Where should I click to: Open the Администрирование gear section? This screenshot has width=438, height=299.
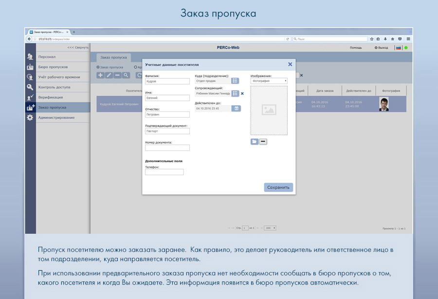pyautogui.click(x=56, y=117)
